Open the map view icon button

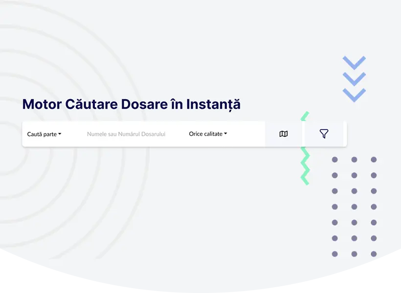[284, 134]
